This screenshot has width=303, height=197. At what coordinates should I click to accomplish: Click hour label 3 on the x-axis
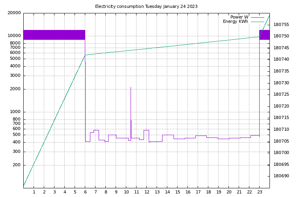pos(54,192)
